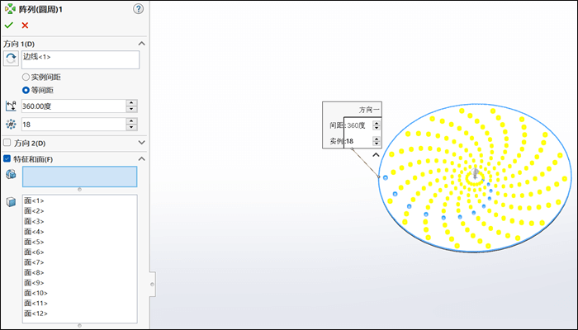Click the panel collapse handle on the divider

152,284
